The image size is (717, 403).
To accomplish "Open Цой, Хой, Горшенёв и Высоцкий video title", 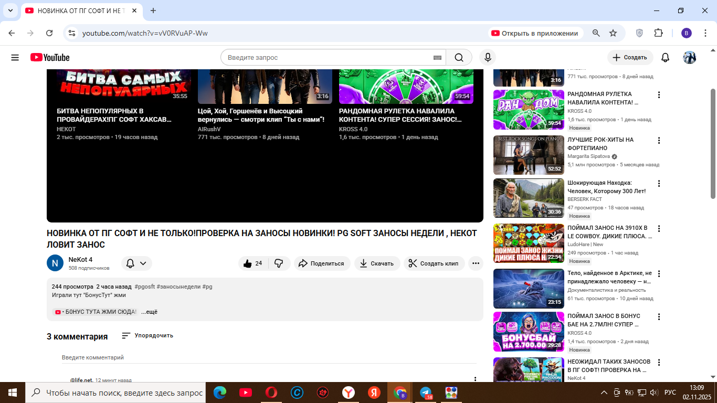I will pos(261,115).
